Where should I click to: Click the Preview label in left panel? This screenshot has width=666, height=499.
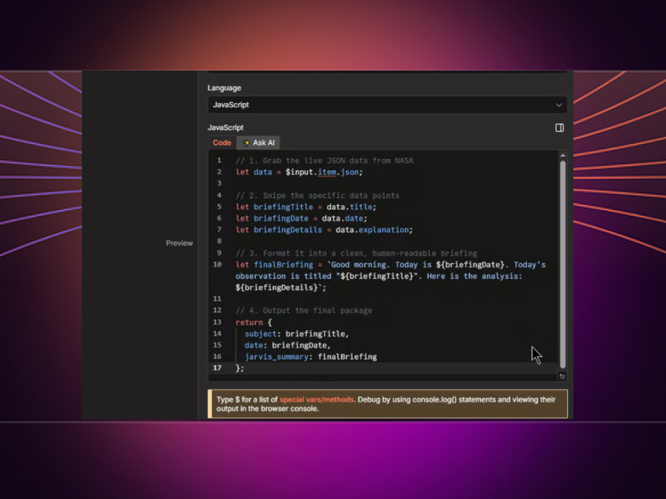pyautogui.click(x=179, y=243)
